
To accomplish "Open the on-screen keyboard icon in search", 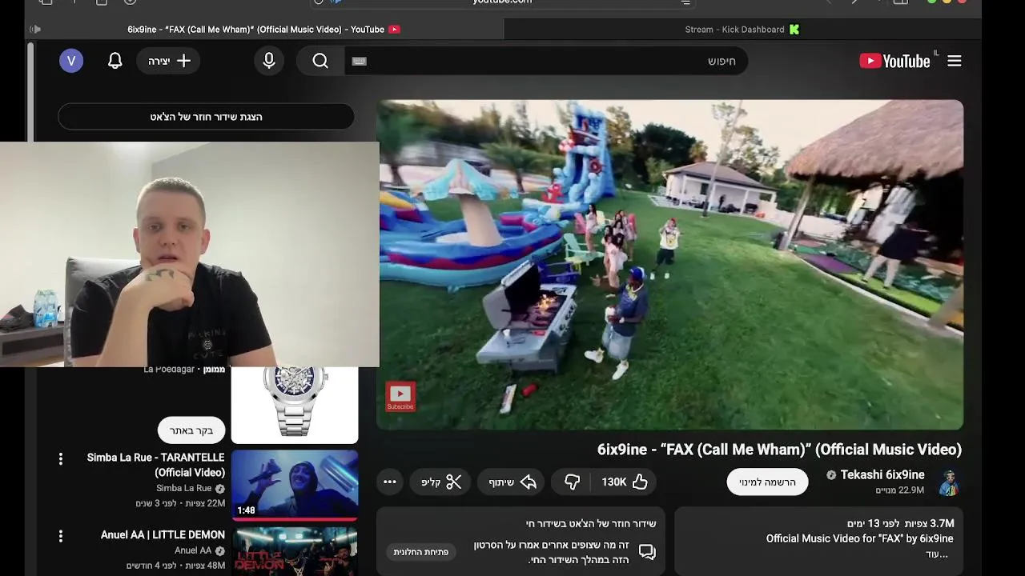I will [359, 61].
